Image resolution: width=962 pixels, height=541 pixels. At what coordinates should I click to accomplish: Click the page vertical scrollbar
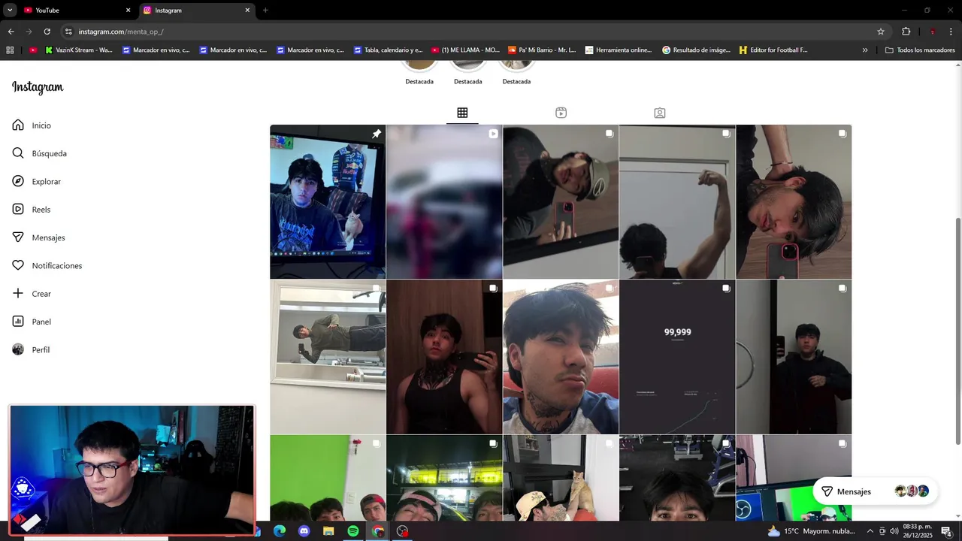pyautogui.click(x=957, y=331)
